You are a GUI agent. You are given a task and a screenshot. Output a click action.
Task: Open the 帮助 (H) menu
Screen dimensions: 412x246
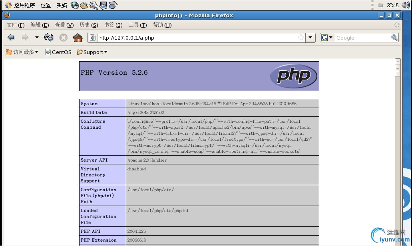coord(162,25)
